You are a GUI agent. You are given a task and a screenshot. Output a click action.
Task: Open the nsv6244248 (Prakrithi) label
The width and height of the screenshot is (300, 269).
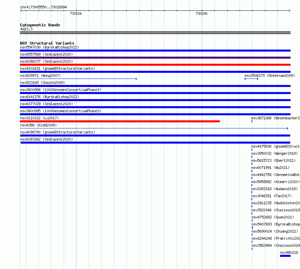pyautogui.click(x=276, y=238)
